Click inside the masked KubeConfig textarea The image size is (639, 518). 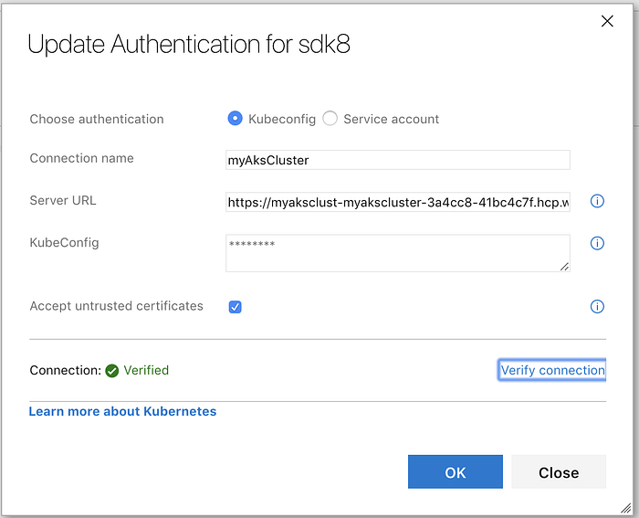pos(398,252)
